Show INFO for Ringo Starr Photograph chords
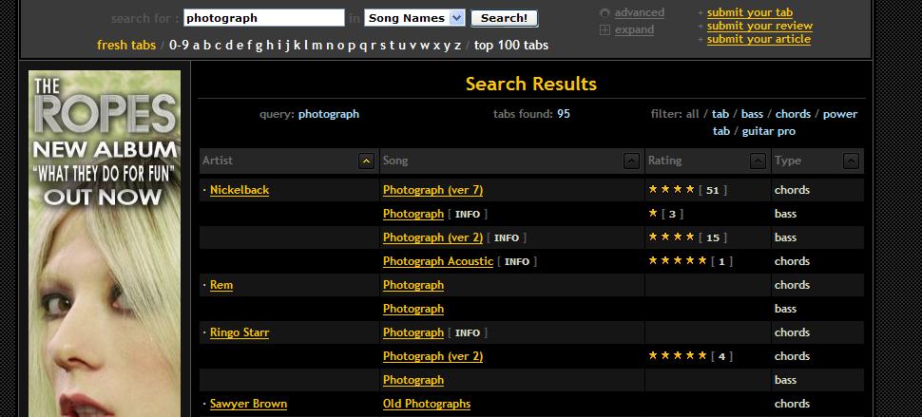Viewport: 922px width, 417px height. click(x=468, y=333)
